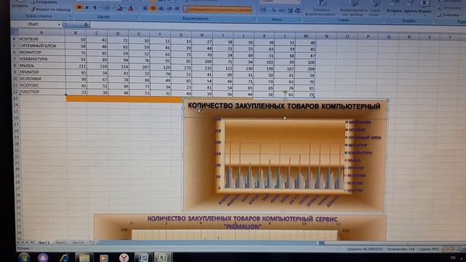Screen dimensions: 466x262
Task: Click the highlighted Merge and Center button
Action: pyautogui.click(x=218, y=9)
